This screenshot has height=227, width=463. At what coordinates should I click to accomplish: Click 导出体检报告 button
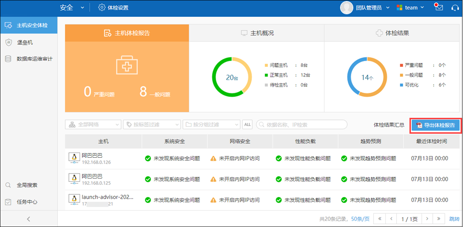(436, 125)
